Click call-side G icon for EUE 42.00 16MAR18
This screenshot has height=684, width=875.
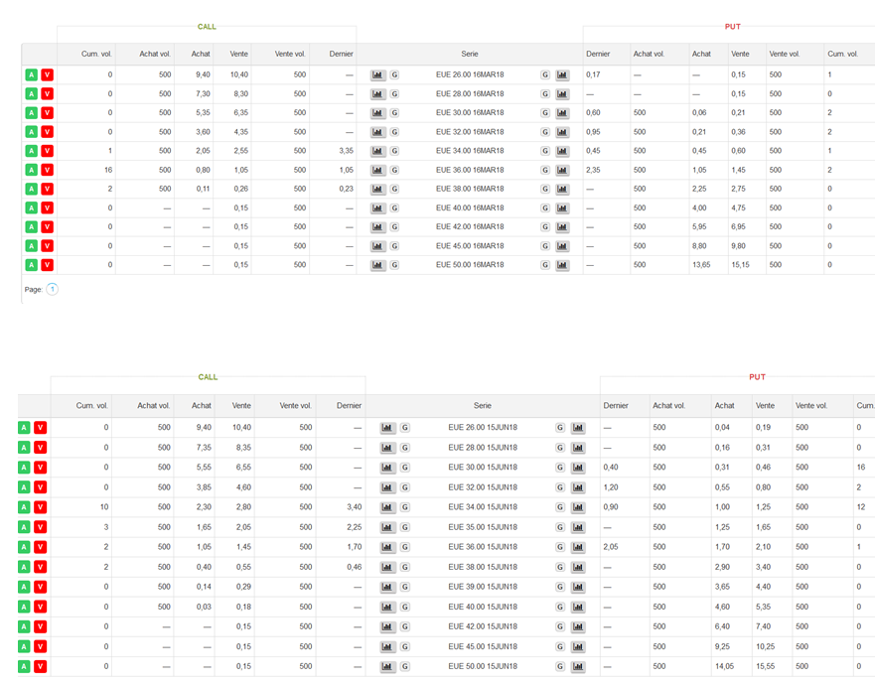[394, 227]
